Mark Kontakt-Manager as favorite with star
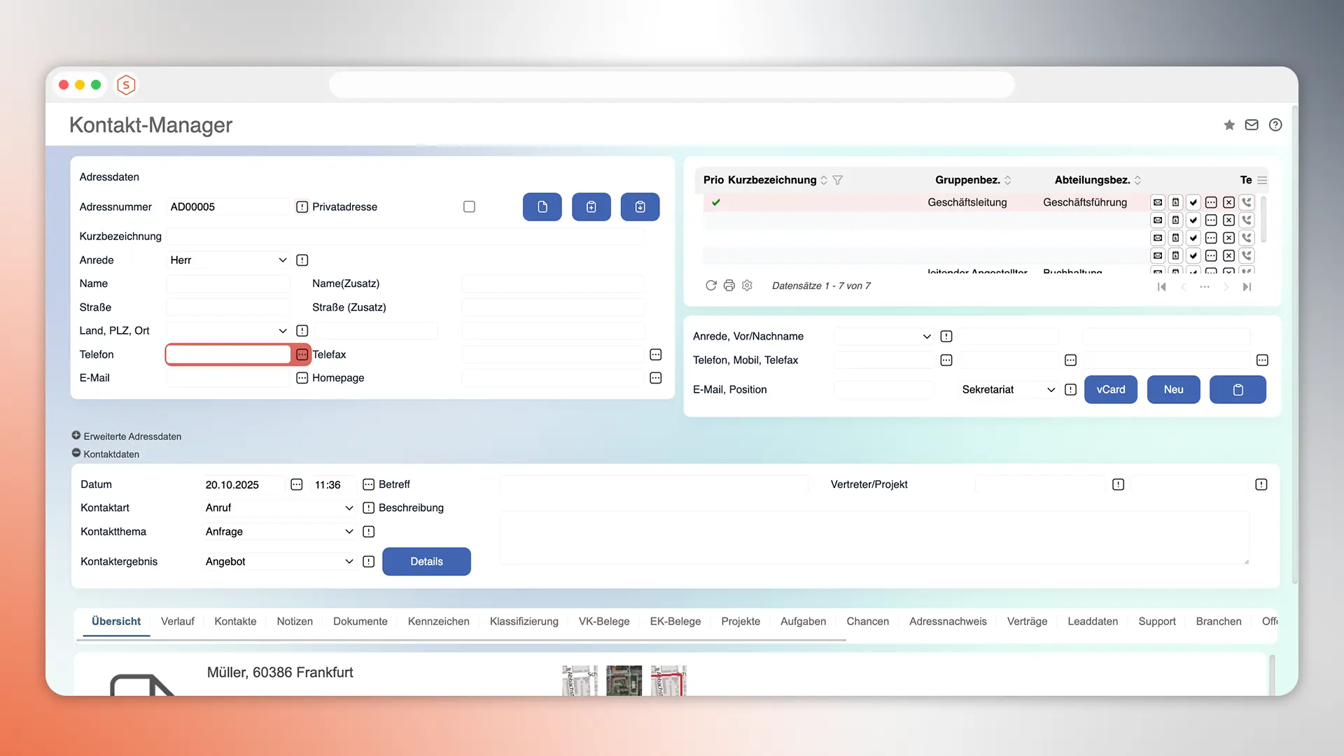 coord(1229,125)
